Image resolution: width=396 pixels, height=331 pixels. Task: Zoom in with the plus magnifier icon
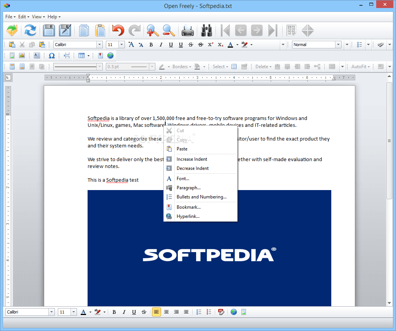[153, 30]
